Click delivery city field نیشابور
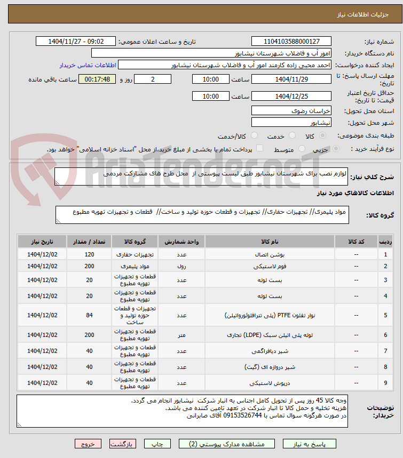 tap(291, 123)
